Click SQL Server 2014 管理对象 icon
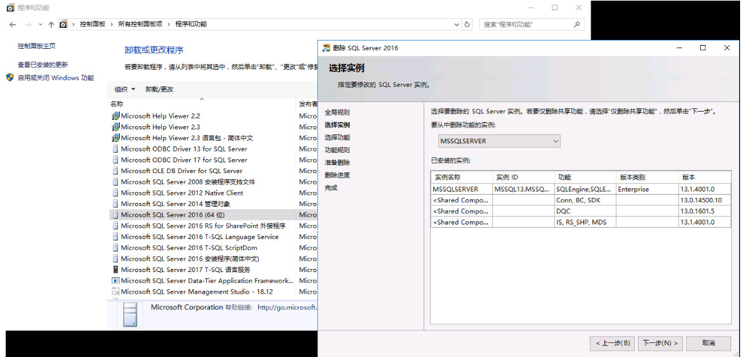This screenshot has height=357, width=742. pyautogui.click(x=115, y=204)
